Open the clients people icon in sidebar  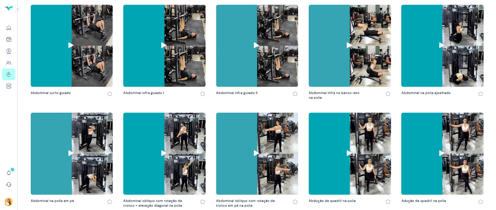coord(9,63)
